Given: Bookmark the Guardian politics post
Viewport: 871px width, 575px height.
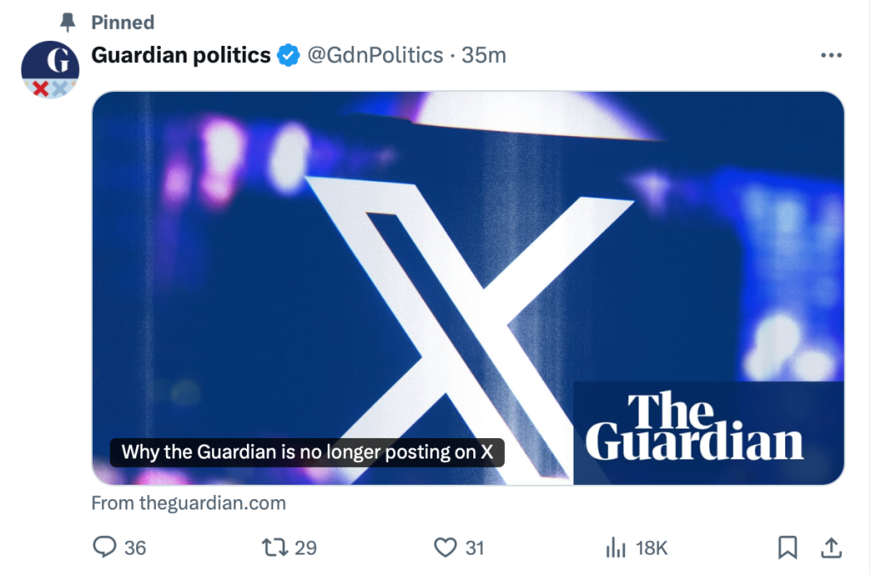Looking at the screenshot, I should point(788,548).
